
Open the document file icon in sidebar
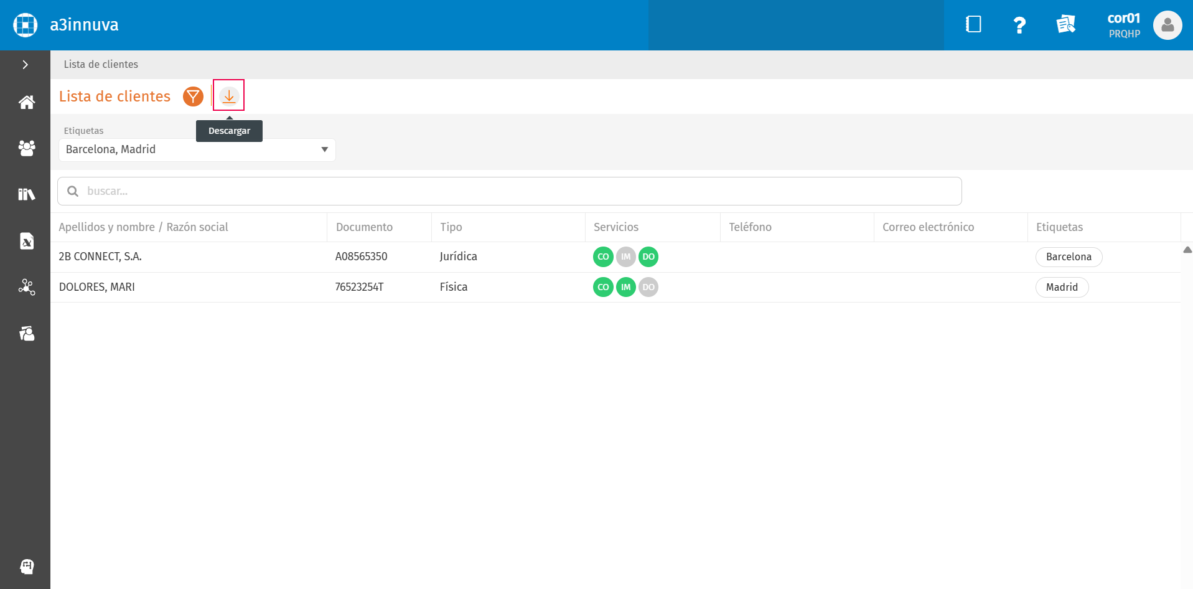[26, 241]
